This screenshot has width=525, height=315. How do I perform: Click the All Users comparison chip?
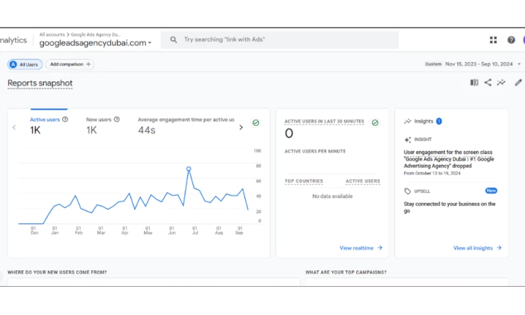coord(25,64)
